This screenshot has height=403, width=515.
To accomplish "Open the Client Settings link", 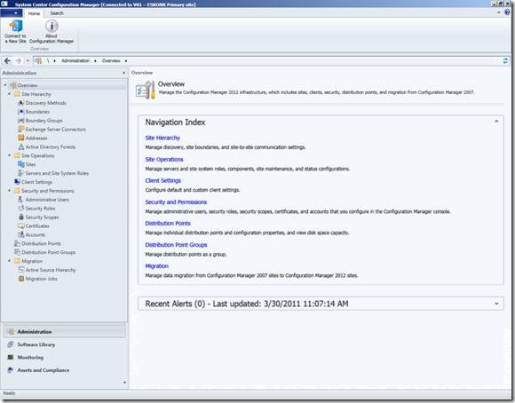I will click(162, 181).
